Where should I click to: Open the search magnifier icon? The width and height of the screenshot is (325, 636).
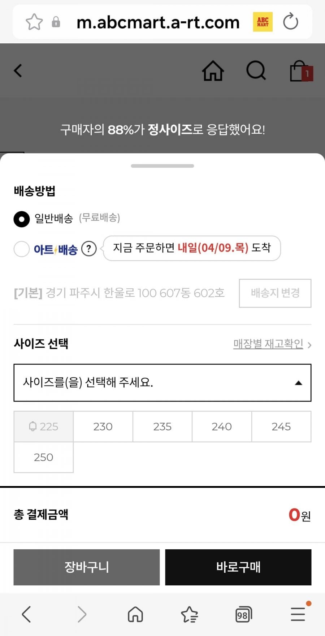click(x=256, y=70)
